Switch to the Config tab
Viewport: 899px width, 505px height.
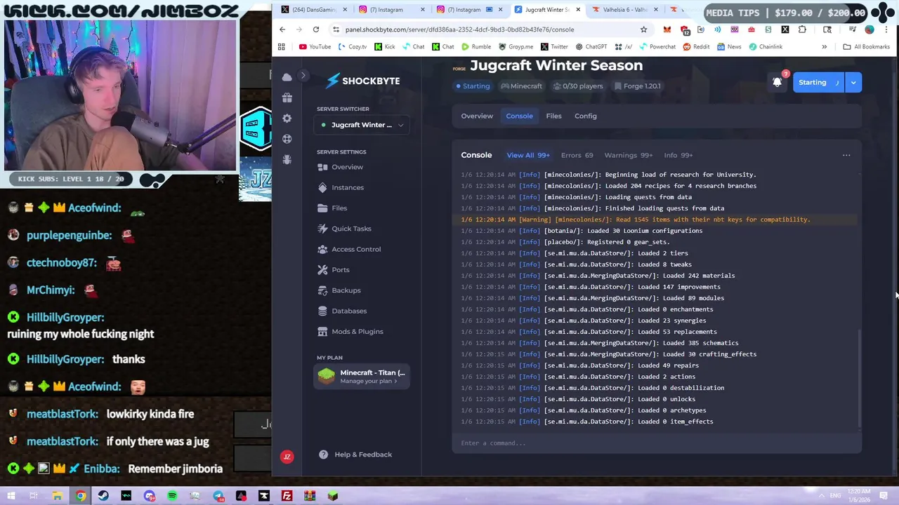585,116
